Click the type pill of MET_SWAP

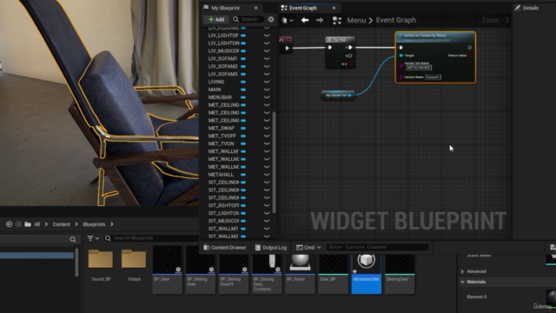coord(243,128)
